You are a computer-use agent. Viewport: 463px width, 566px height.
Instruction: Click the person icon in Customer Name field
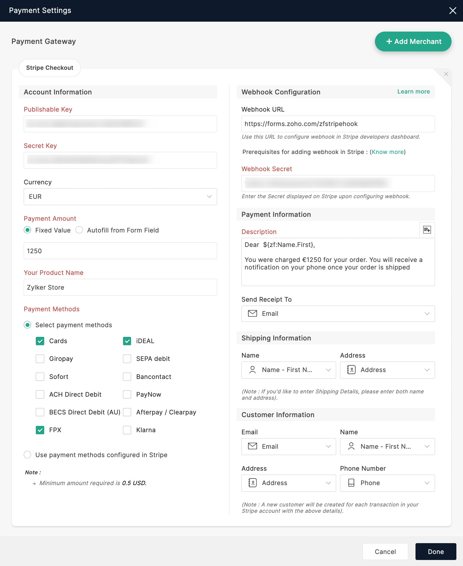coord(351,446)
